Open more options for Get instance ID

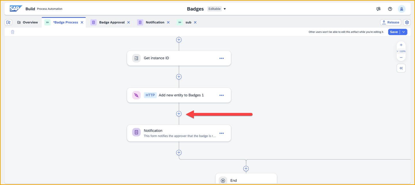pos(222,58)
